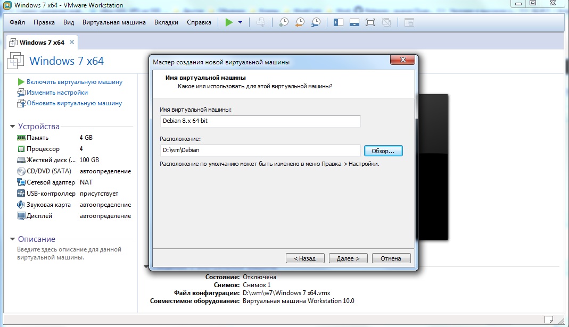Cancel the wizard with Отмена
Screen dimensions: 569x327
[x=391, y=258]
